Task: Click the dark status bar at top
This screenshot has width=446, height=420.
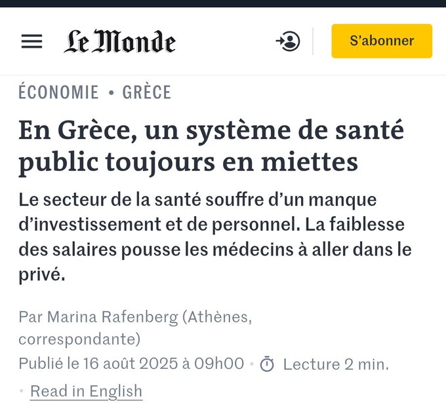Action: [x=223, y=3]
